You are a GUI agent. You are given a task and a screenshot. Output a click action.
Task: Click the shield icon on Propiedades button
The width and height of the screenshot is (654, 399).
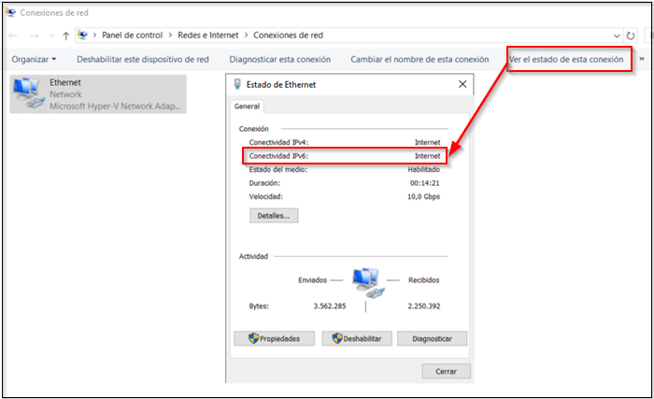point(253,338)
